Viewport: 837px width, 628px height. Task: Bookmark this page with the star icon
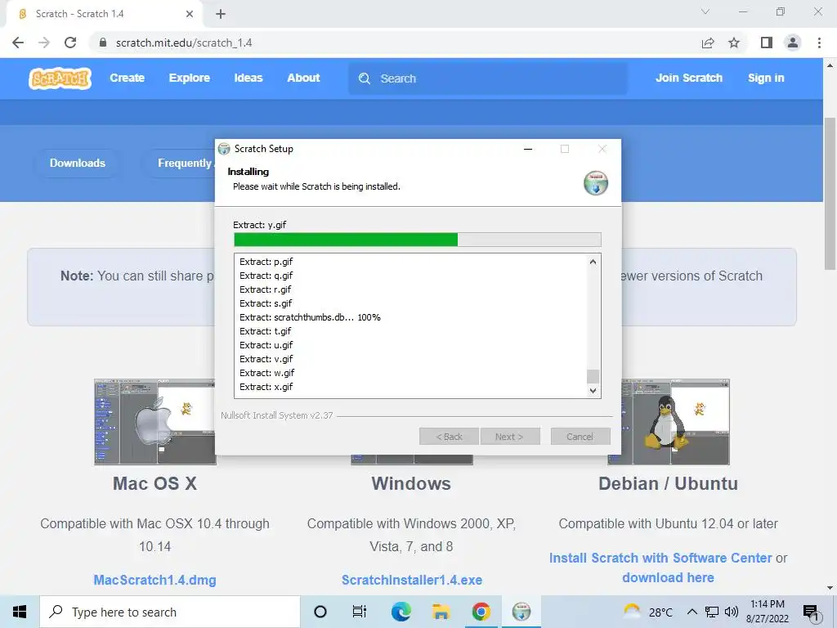(734, 43)
